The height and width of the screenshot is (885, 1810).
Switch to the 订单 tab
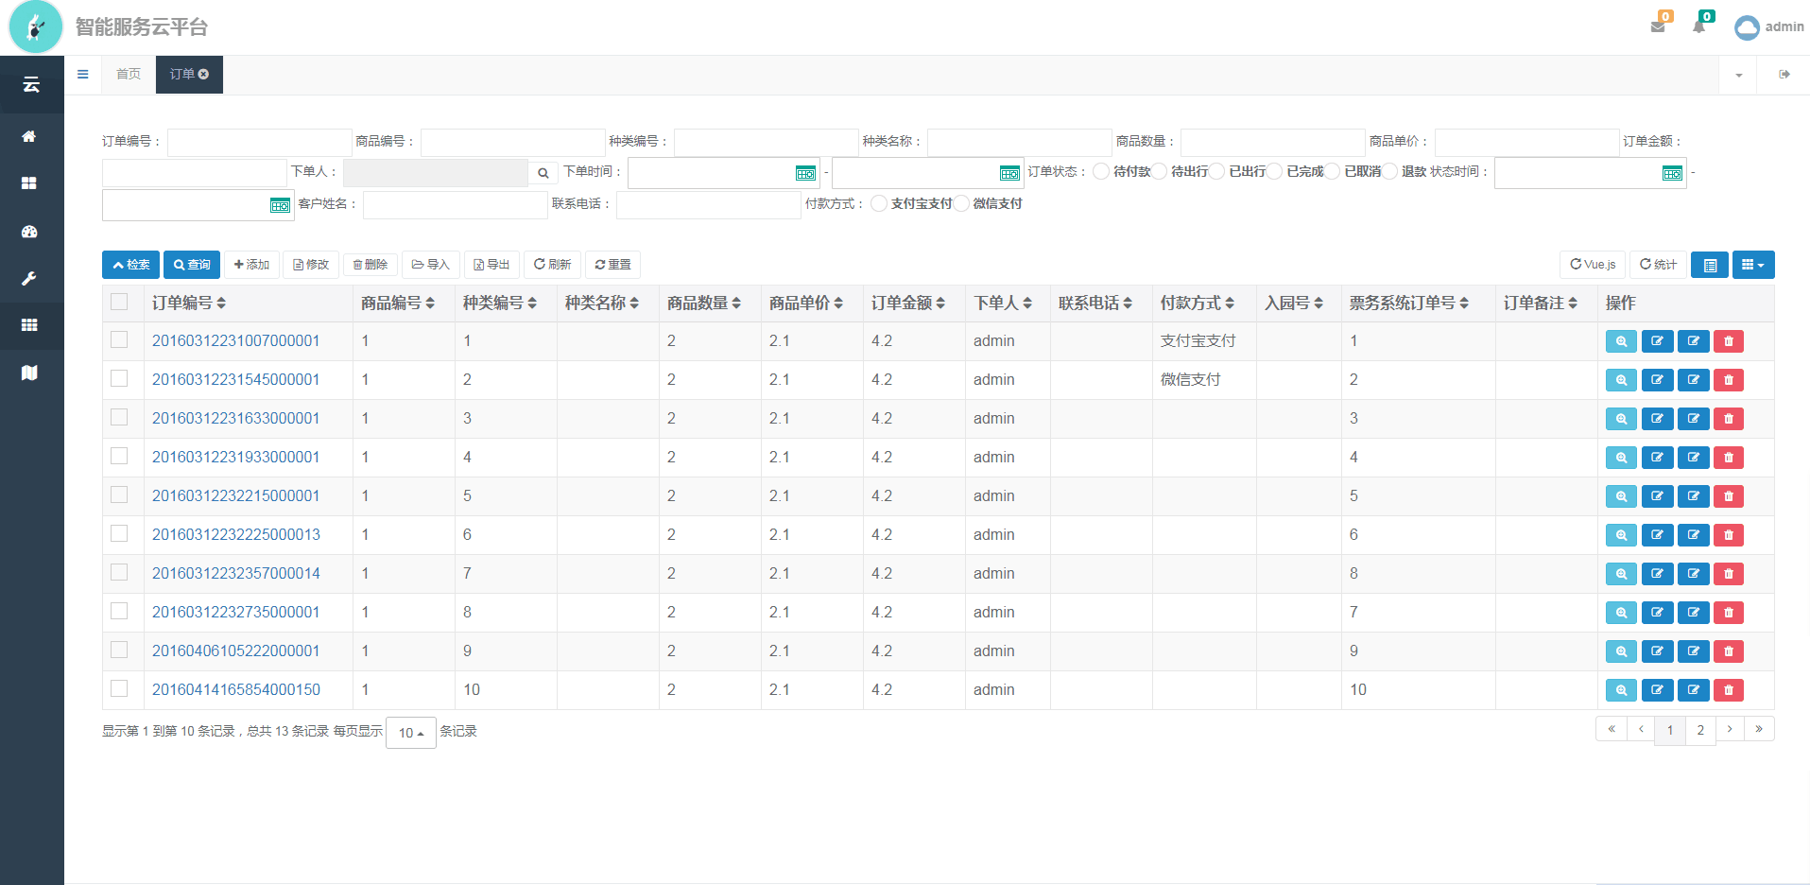coord(189,75)
